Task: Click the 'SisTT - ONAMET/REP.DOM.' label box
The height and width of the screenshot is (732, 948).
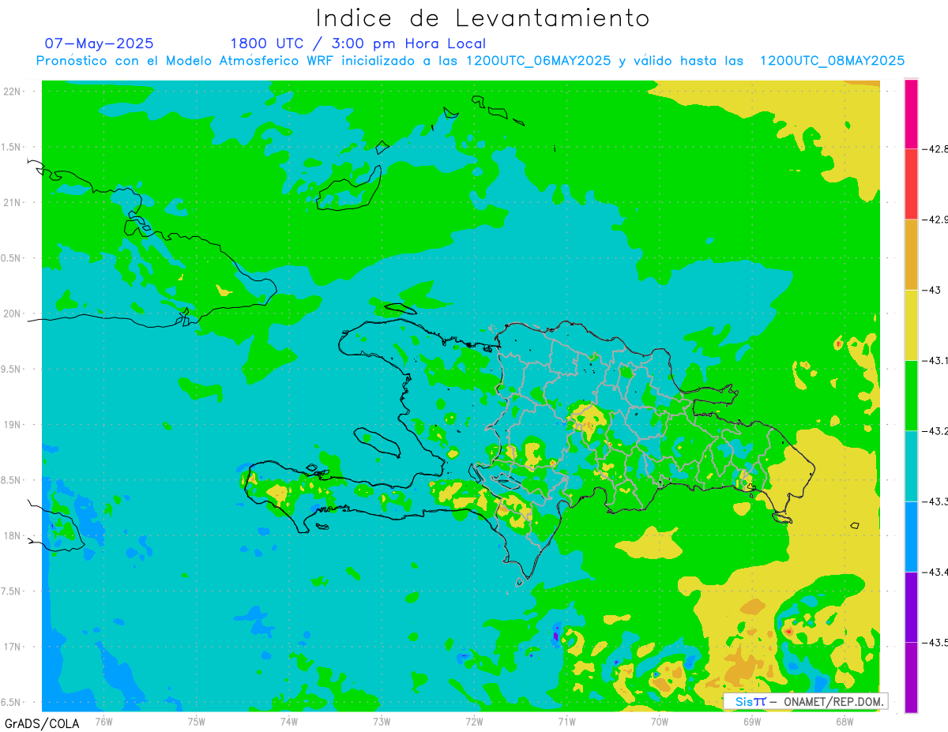Action: [x=806, y=701]
